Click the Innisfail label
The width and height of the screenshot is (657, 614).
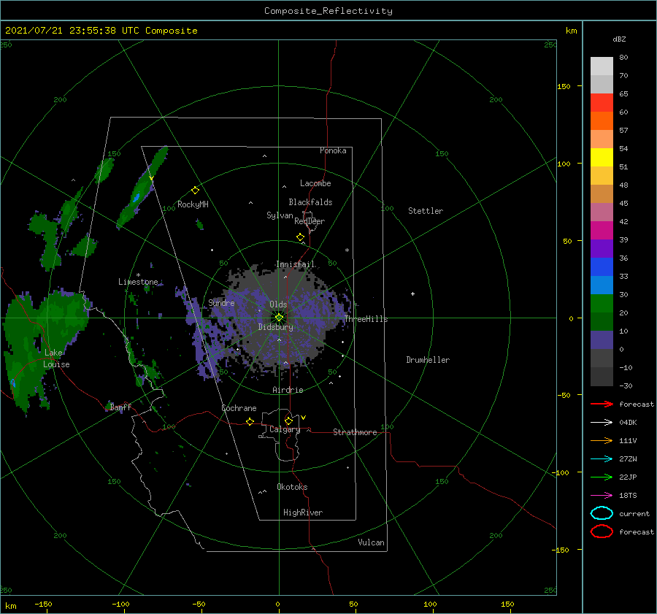tap(295, 264)
